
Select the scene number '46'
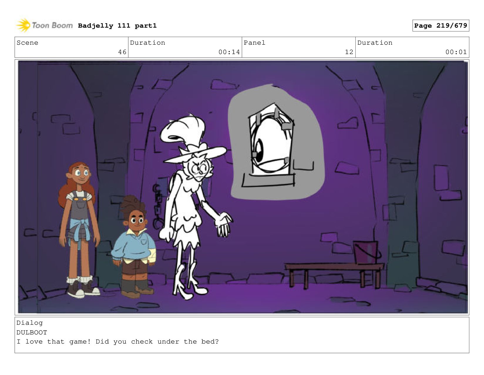point(122,52)
